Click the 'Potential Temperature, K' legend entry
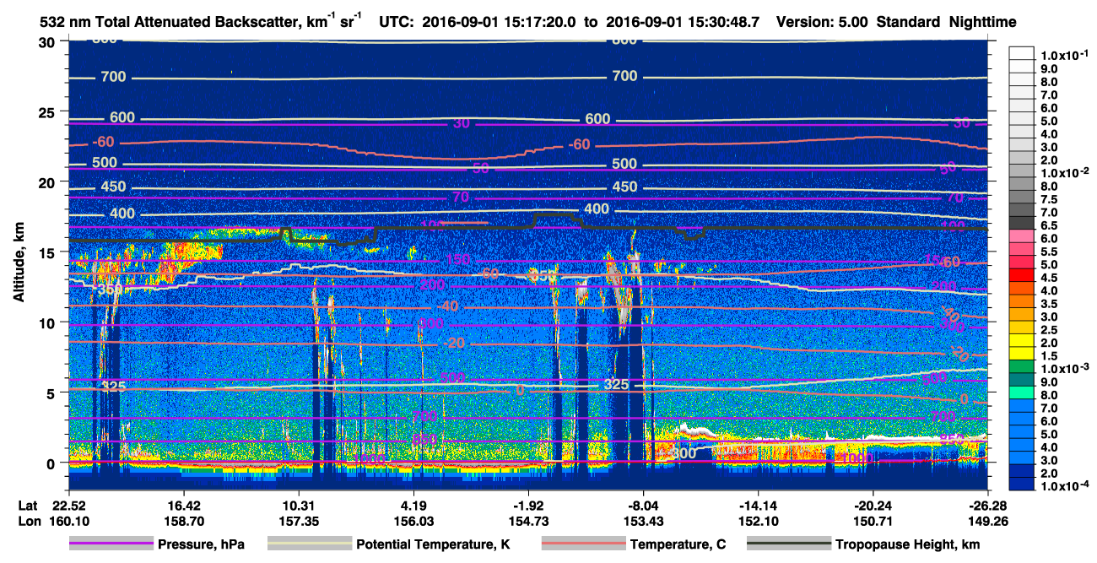This screenshot has width=1097, height=563. 433,545
